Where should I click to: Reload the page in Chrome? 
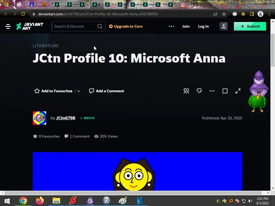click(x=23, y=14)
